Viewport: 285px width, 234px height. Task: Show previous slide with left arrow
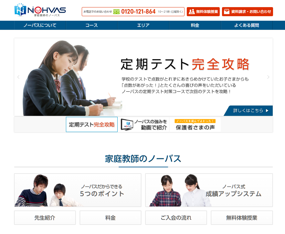pos(18,77)
